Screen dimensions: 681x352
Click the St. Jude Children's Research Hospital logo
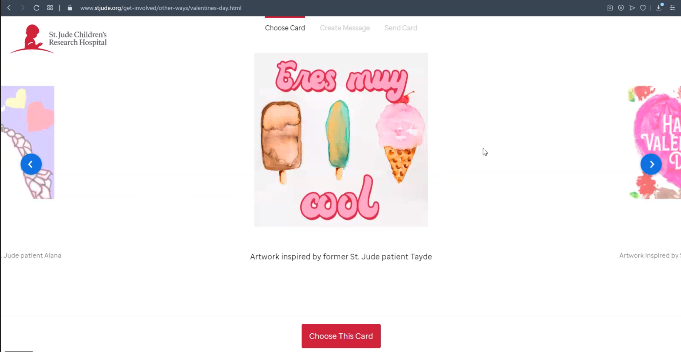58,39
